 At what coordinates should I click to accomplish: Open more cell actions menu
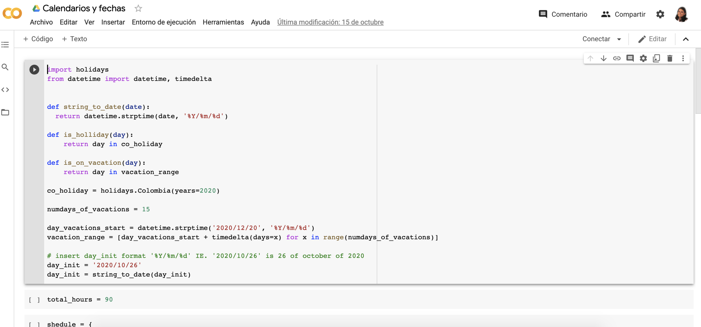coord(683,58)
